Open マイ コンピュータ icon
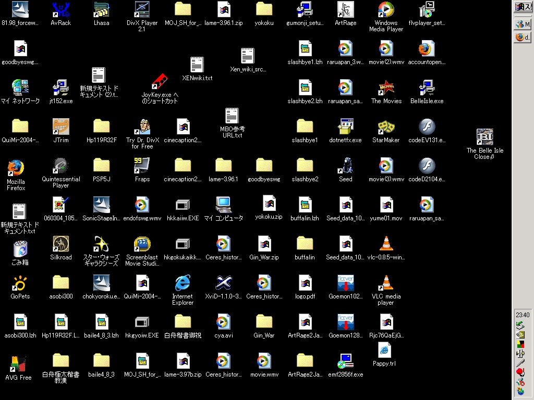The width and height of the screenshot is (534, 400). 223,209
